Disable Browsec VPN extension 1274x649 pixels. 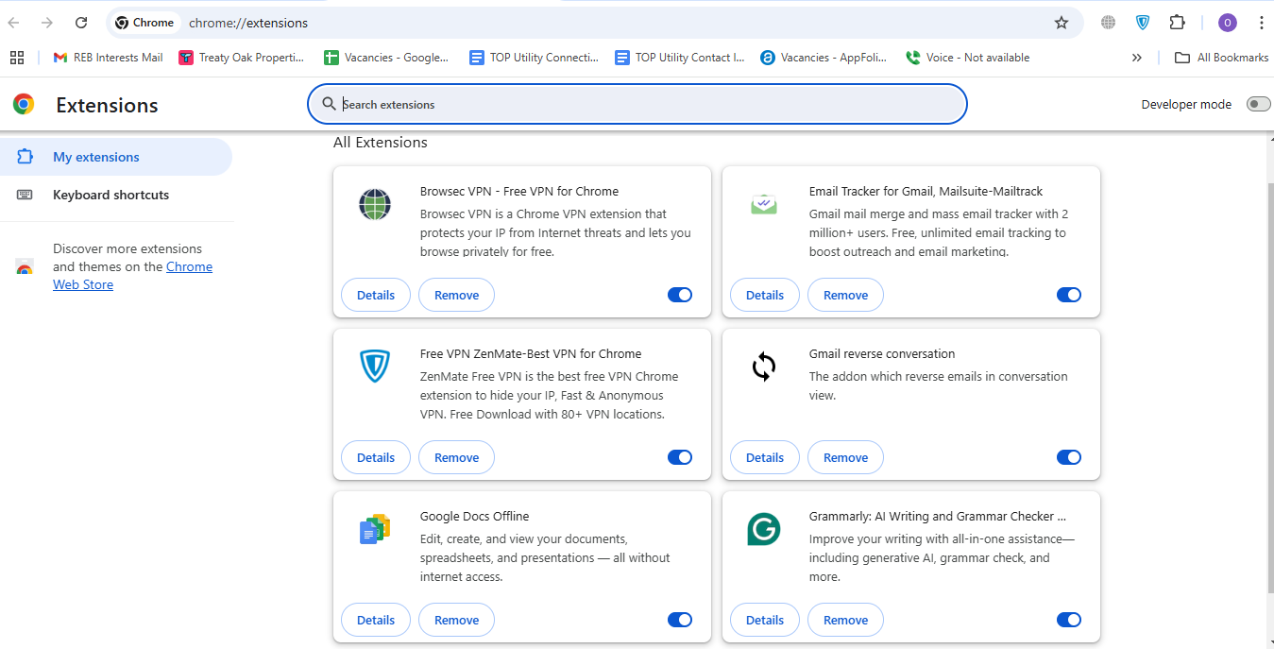(680, 295)
